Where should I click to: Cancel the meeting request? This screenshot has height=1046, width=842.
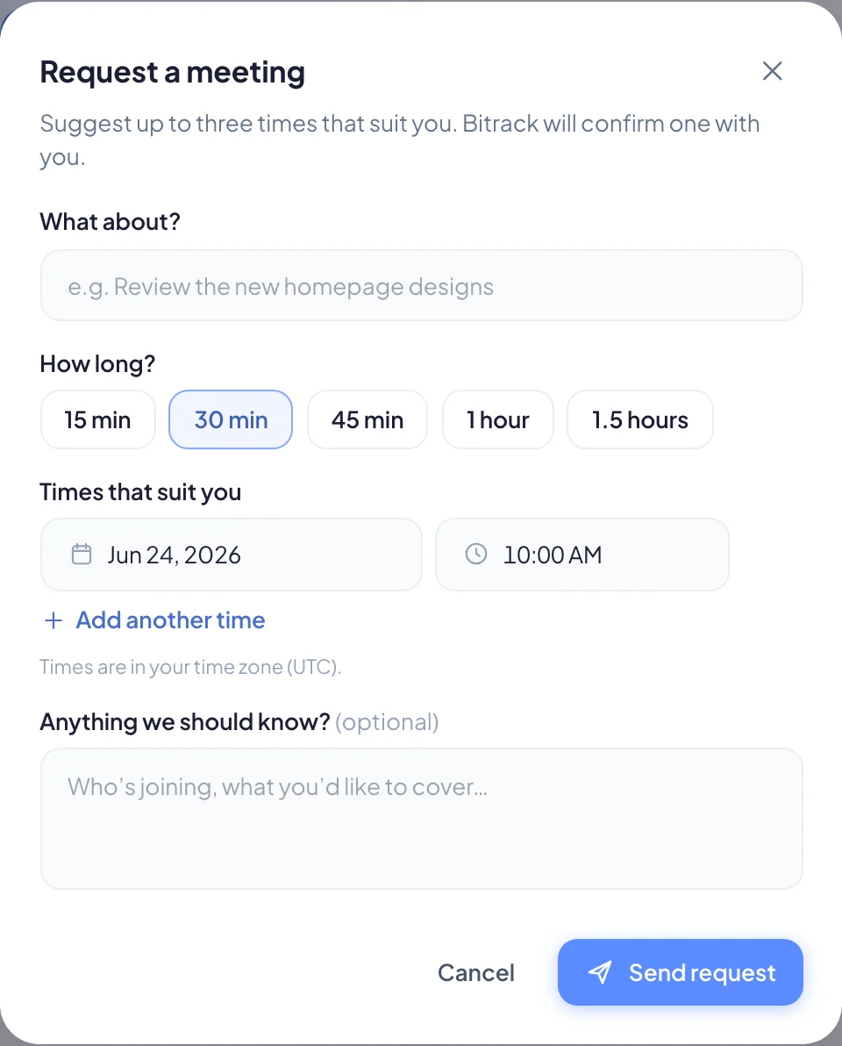point(476,972)
